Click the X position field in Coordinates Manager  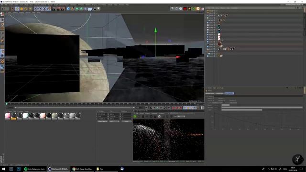103,114
